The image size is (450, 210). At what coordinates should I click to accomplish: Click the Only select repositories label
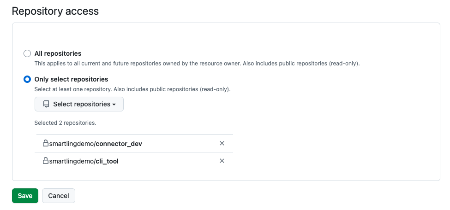71,79
